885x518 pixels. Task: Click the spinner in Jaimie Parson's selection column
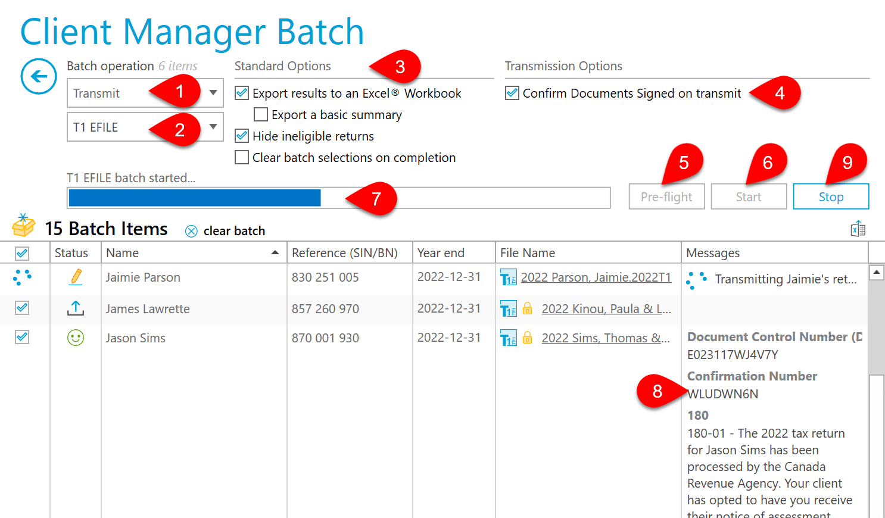pyautogui.click(x=22, y=277)
